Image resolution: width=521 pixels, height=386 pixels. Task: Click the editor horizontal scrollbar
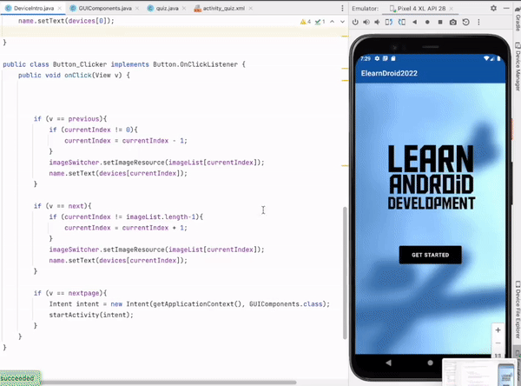(168, 383)
